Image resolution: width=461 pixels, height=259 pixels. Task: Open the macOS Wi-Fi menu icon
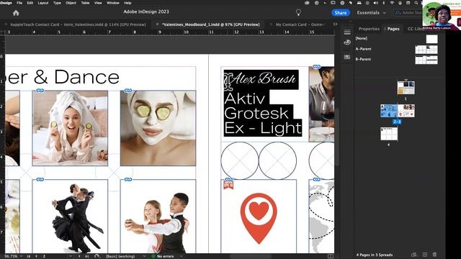tap(392, 3)
